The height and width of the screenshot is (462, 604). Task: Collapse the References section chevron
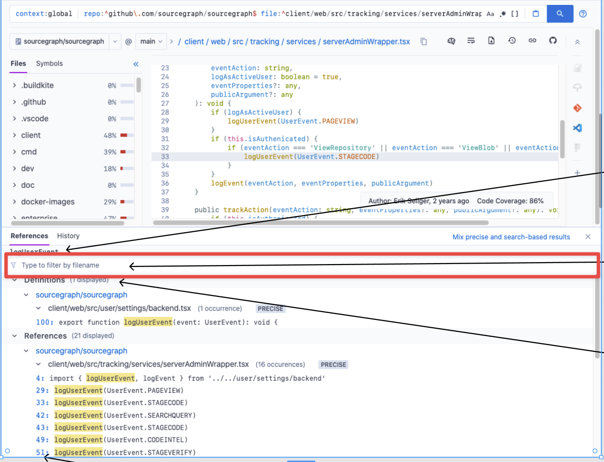(15, 336)
